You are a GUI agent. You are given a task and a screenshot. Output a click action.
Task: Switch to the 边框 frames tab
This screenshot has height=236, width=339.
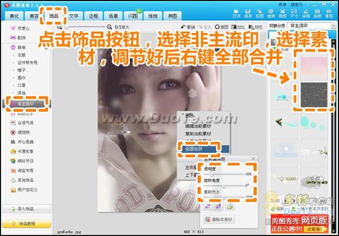[93, 16]
